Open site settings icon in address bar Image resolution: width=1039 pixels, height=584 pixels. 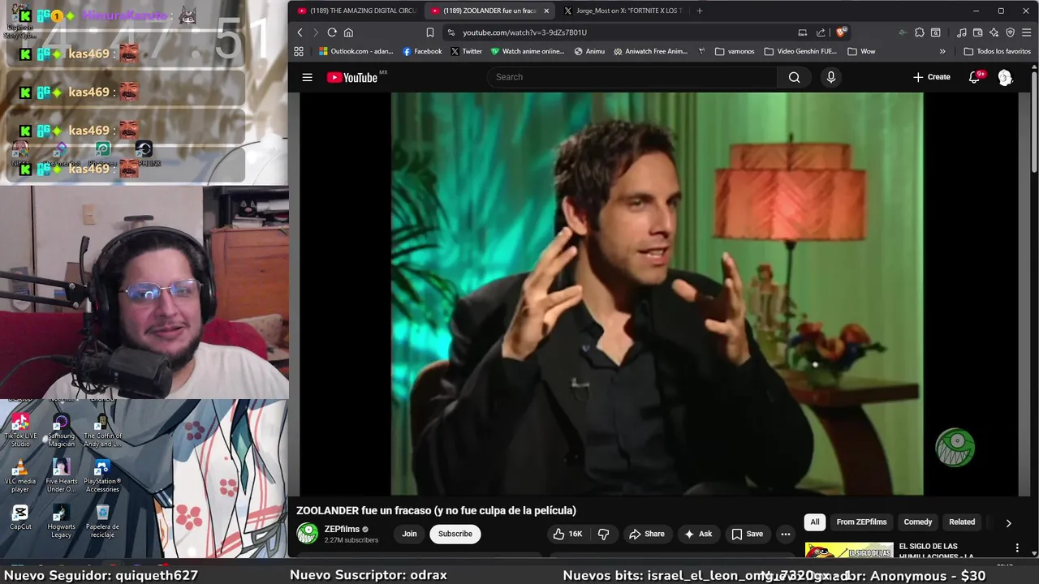[x=451, y=32]
